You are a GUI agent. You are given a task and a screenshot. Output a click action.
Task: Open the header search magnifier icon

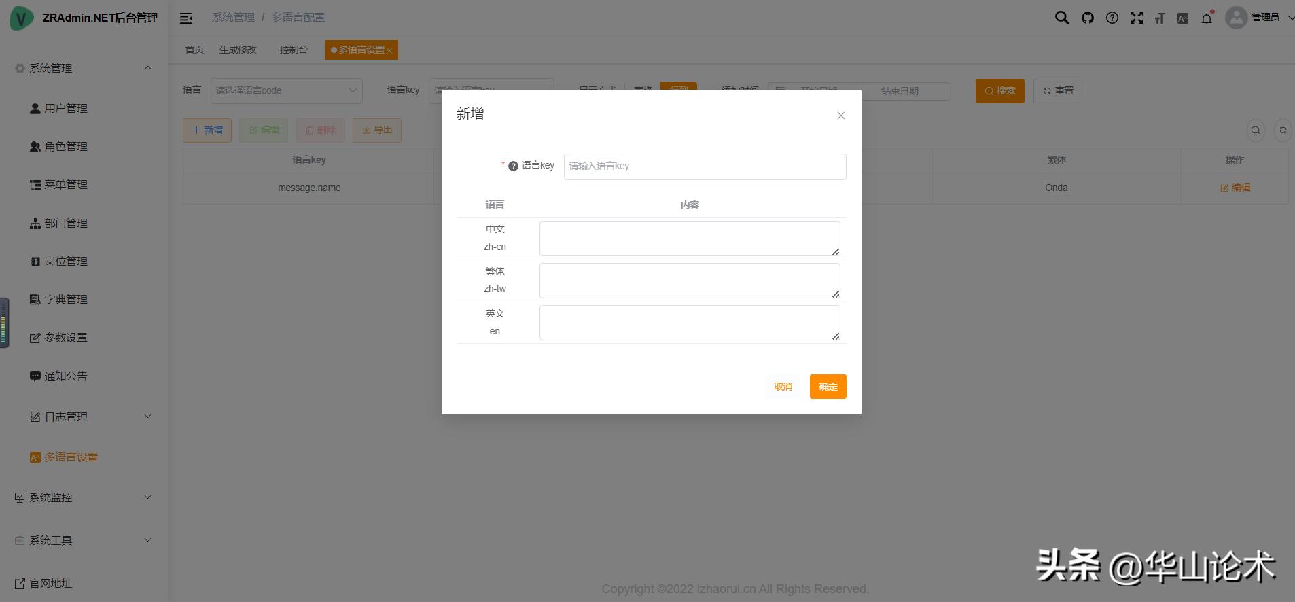point(1061,18)
